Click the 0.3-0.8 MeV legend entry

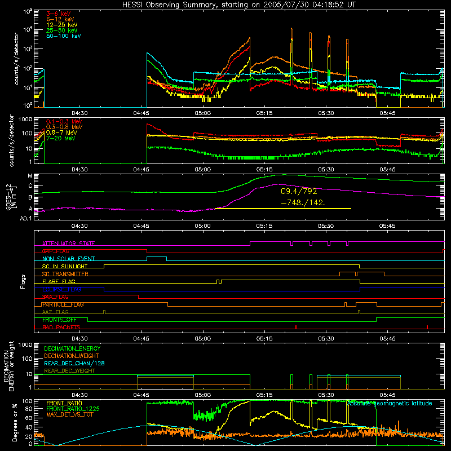pos(64,127)
